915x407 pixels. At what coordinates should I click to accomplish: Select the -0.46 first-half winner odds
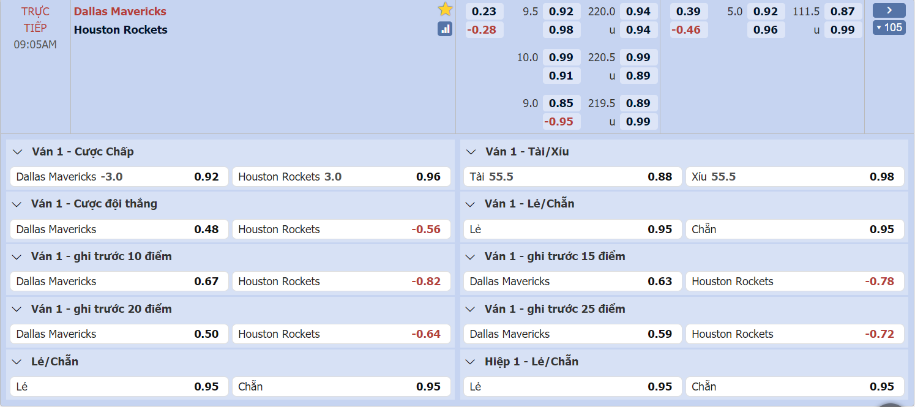click(x=689, y=29)
